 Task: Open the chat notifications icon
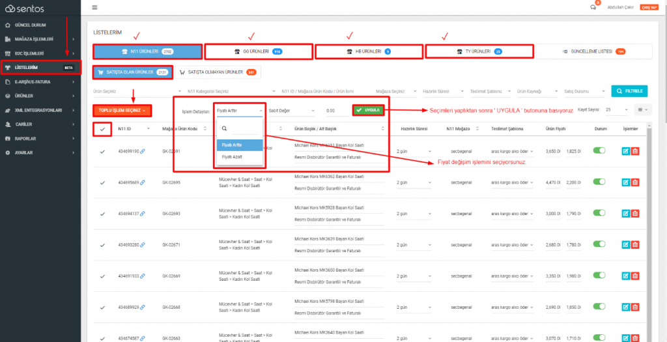pyautogui.click(x=593, y=7)
